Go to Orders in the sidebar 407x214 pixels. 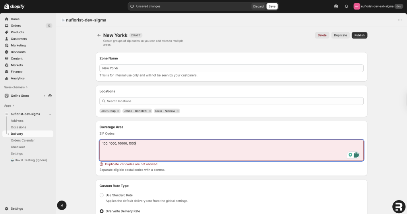(x=16, y=26)
